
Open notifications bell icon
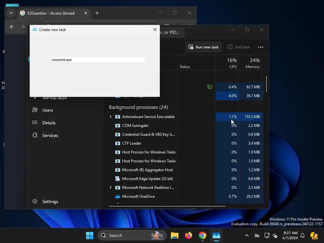(302, 235)
